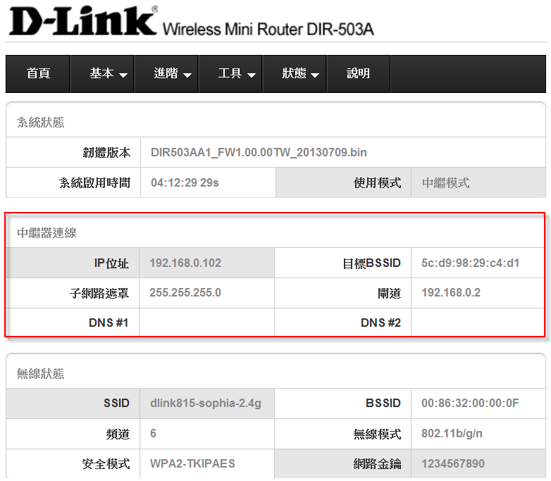
Task: Expand the 狀態 menu dropdown arrow
Action: click(x=315, y=75)
